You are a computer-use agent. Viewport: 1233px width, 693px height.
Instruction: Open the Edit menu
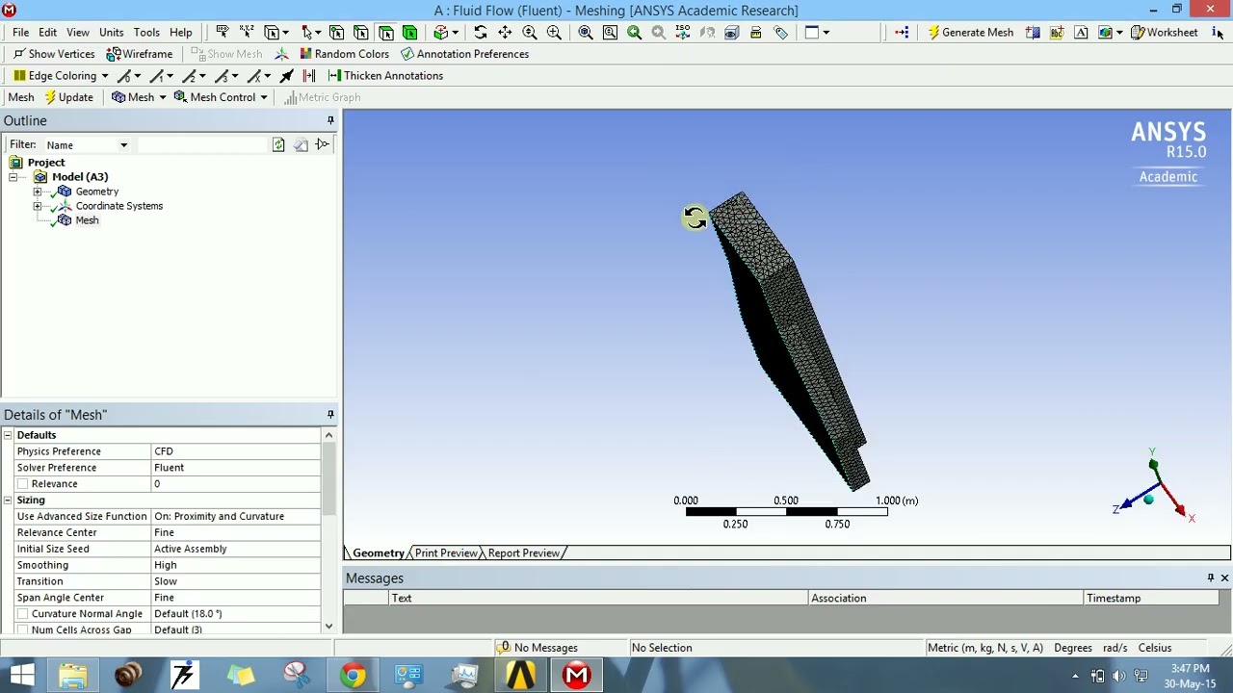(x=47, y=32)
